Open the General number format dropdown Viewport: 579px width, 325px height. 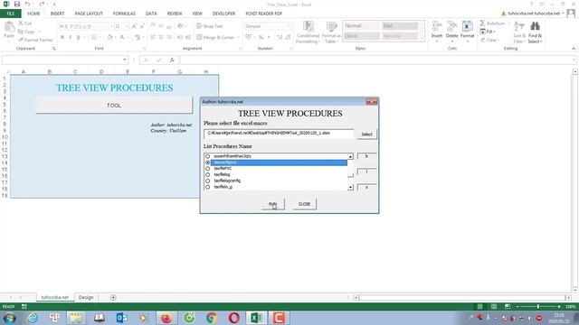coord(289,26)
